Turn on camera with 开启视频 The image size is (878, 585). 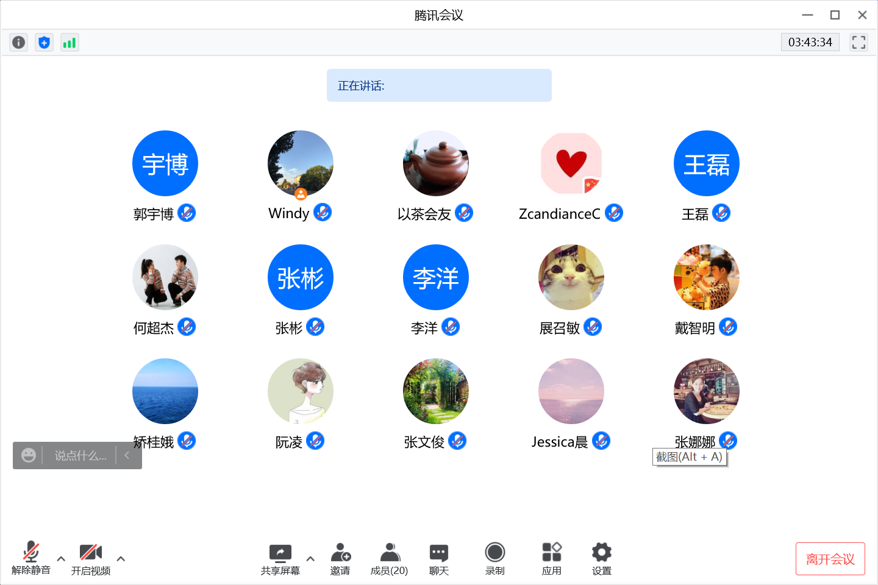[x=91, y=559]
